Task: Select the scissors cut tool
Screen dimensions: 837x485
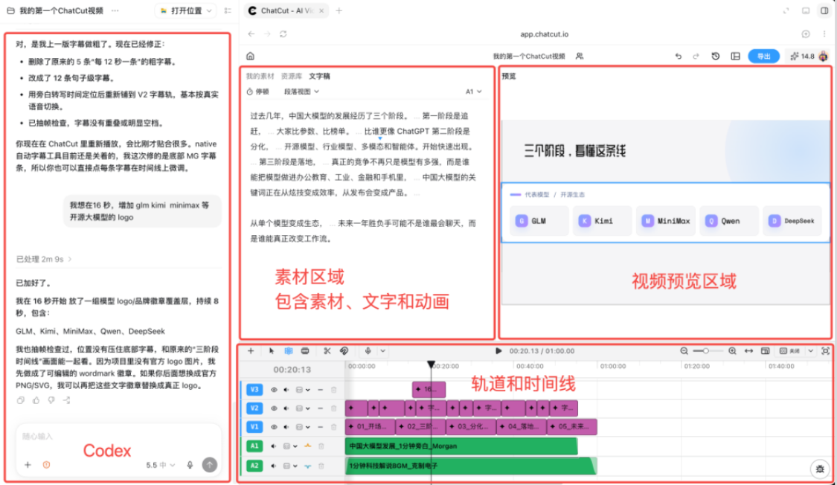Action: click(x=327, y=351)
